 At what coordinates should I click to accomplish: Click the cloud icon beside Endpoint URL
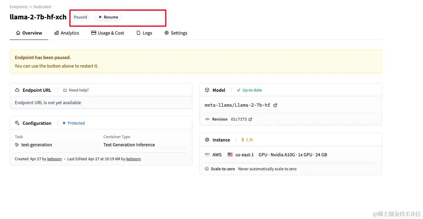coord(17,90)
